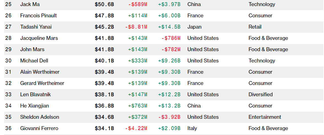Select the Alain Wertheimer entry

tap(40, 72)
